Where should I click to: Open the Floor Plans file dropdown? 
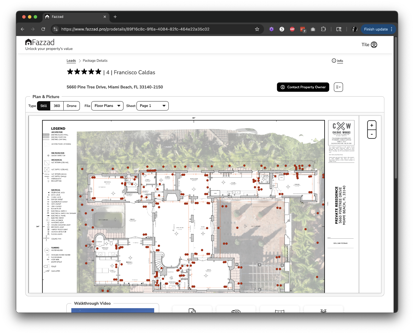click(107, 106)
